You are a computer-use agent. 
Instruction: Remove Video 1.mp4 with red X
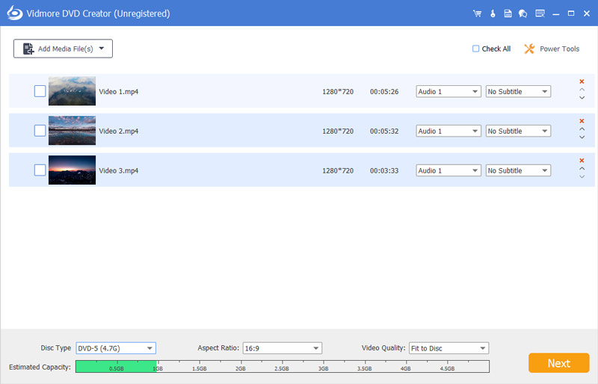coord(582,81)
